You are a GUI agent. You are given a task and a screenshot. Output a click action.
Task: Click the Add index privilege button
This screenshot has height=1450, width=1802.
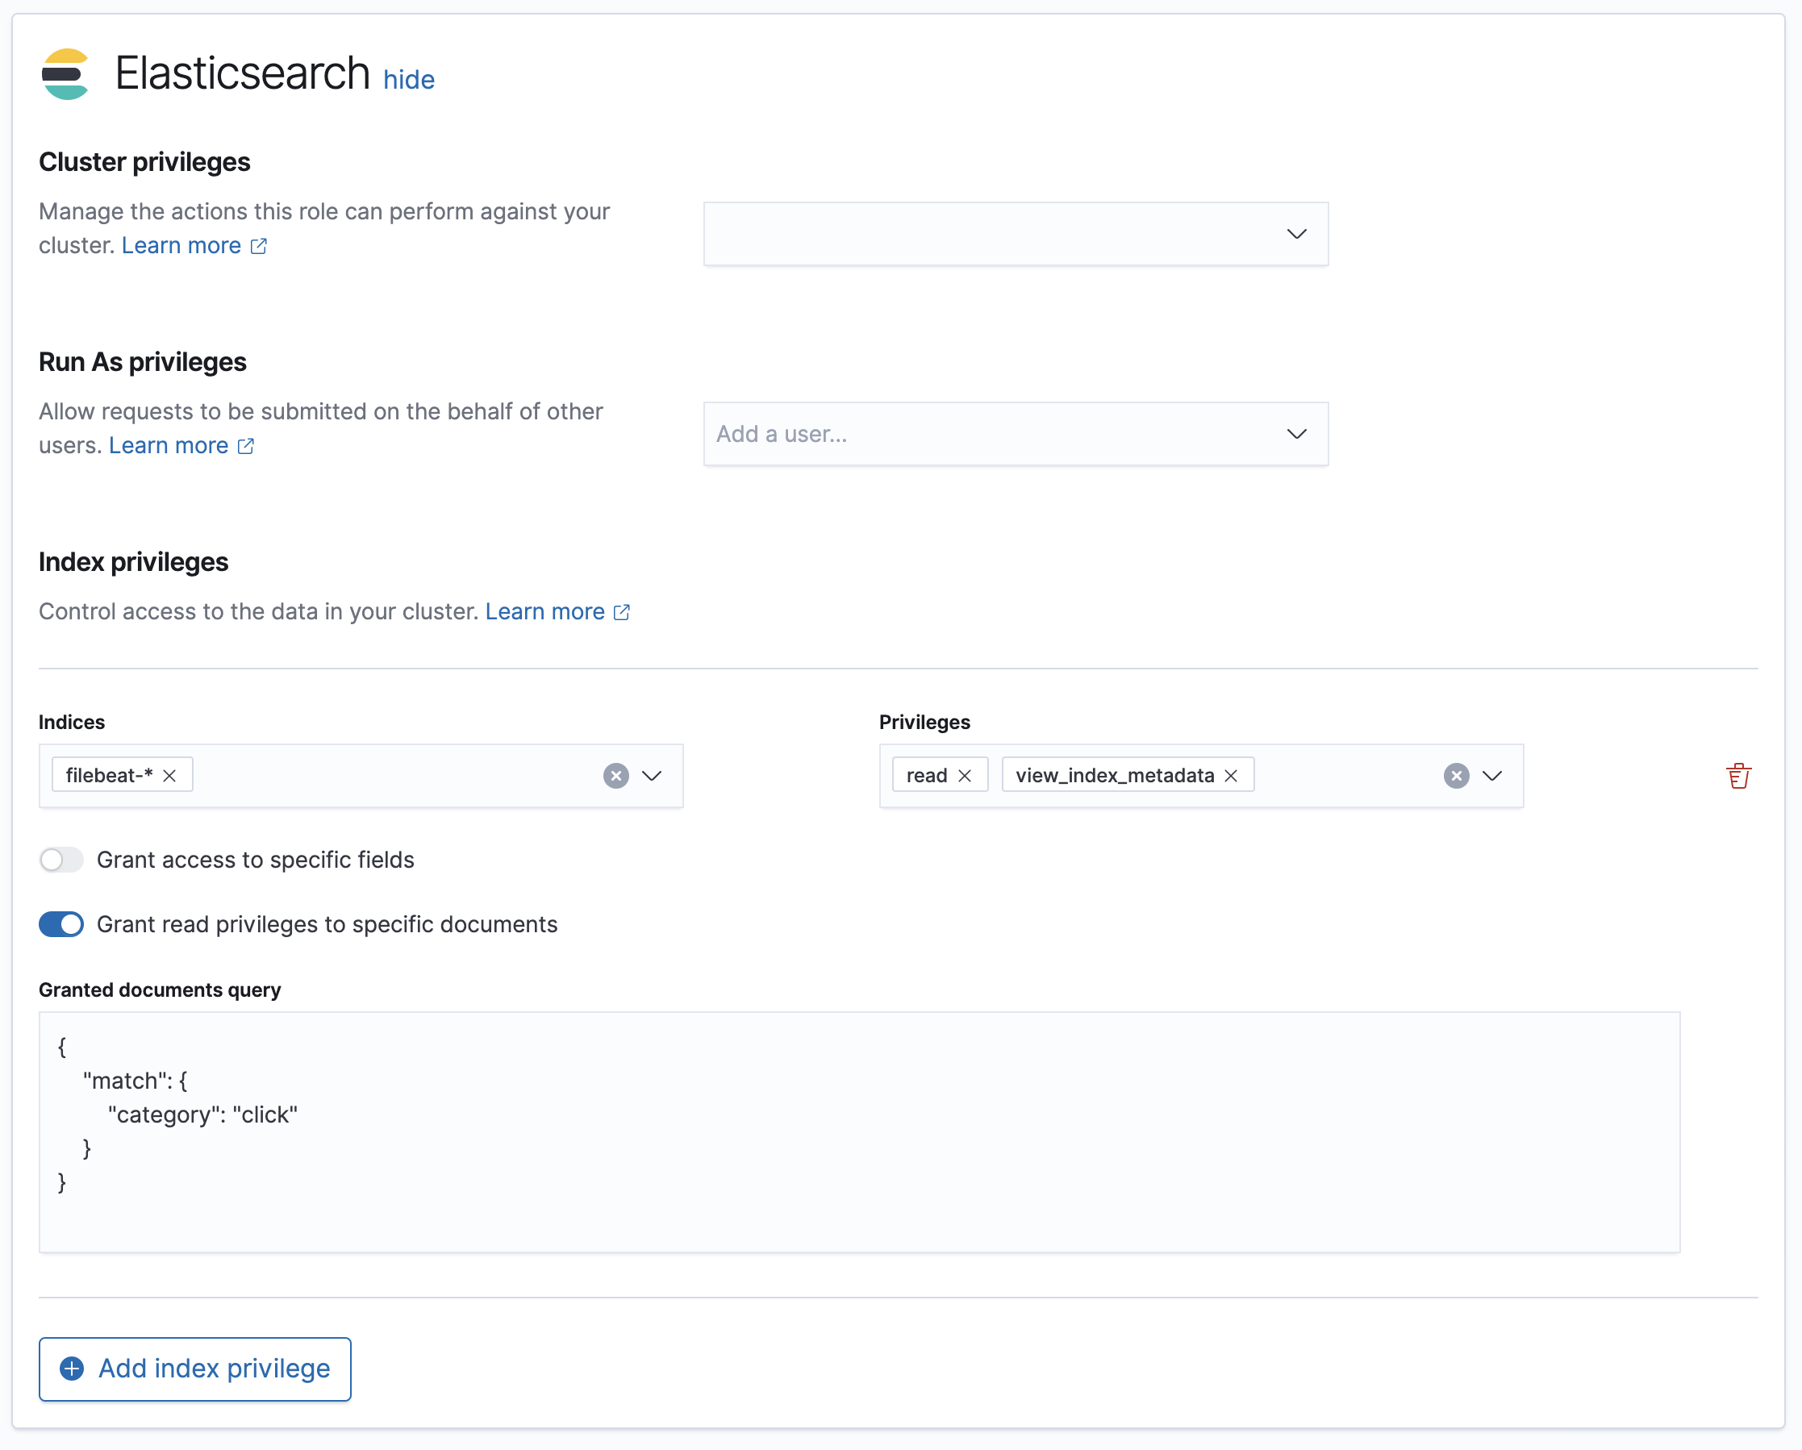194,1369
